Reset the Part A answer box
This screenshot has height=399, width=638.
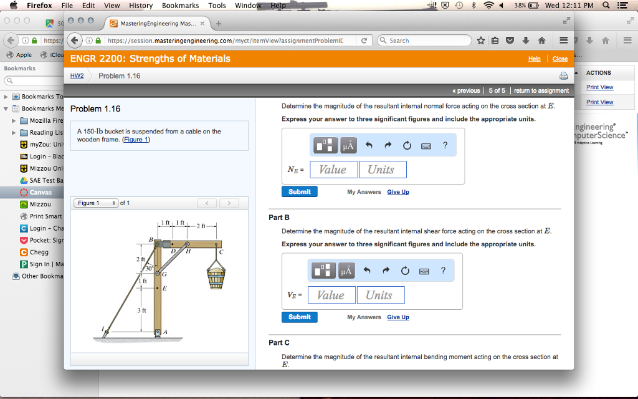point(407,145)
